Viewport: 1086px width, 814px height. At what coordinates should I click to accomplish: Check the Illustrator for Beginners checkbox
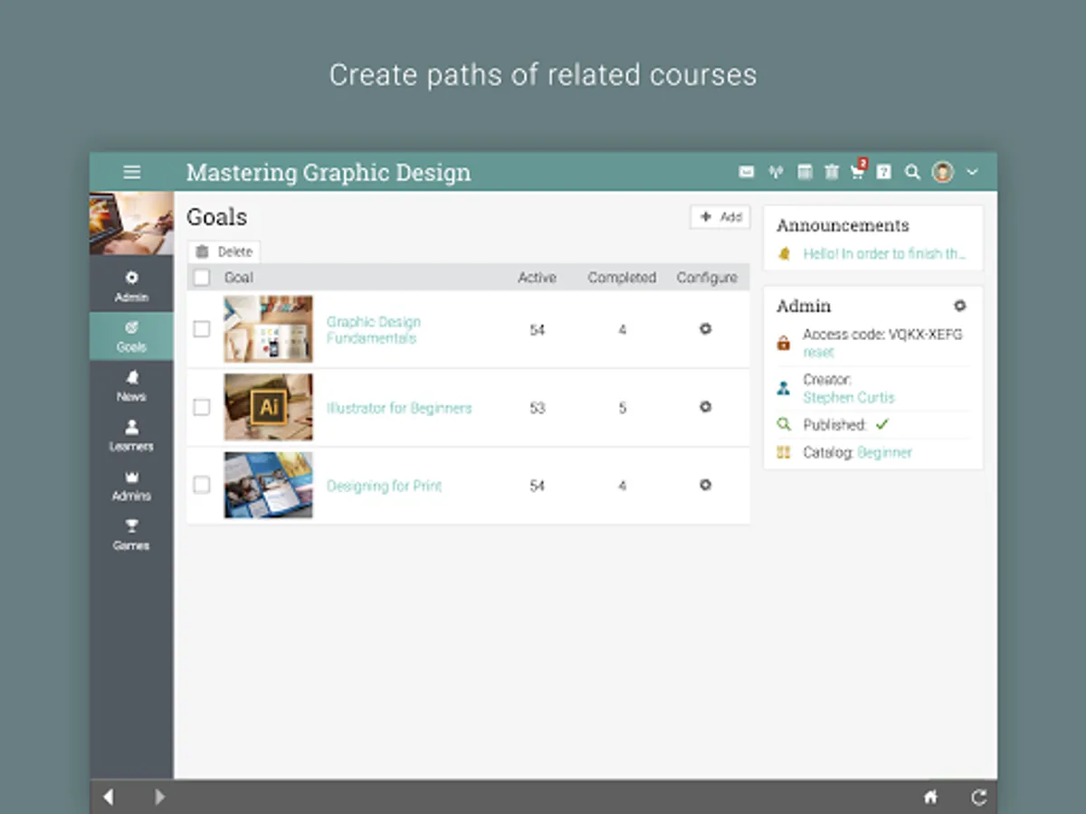coord(202,407)
